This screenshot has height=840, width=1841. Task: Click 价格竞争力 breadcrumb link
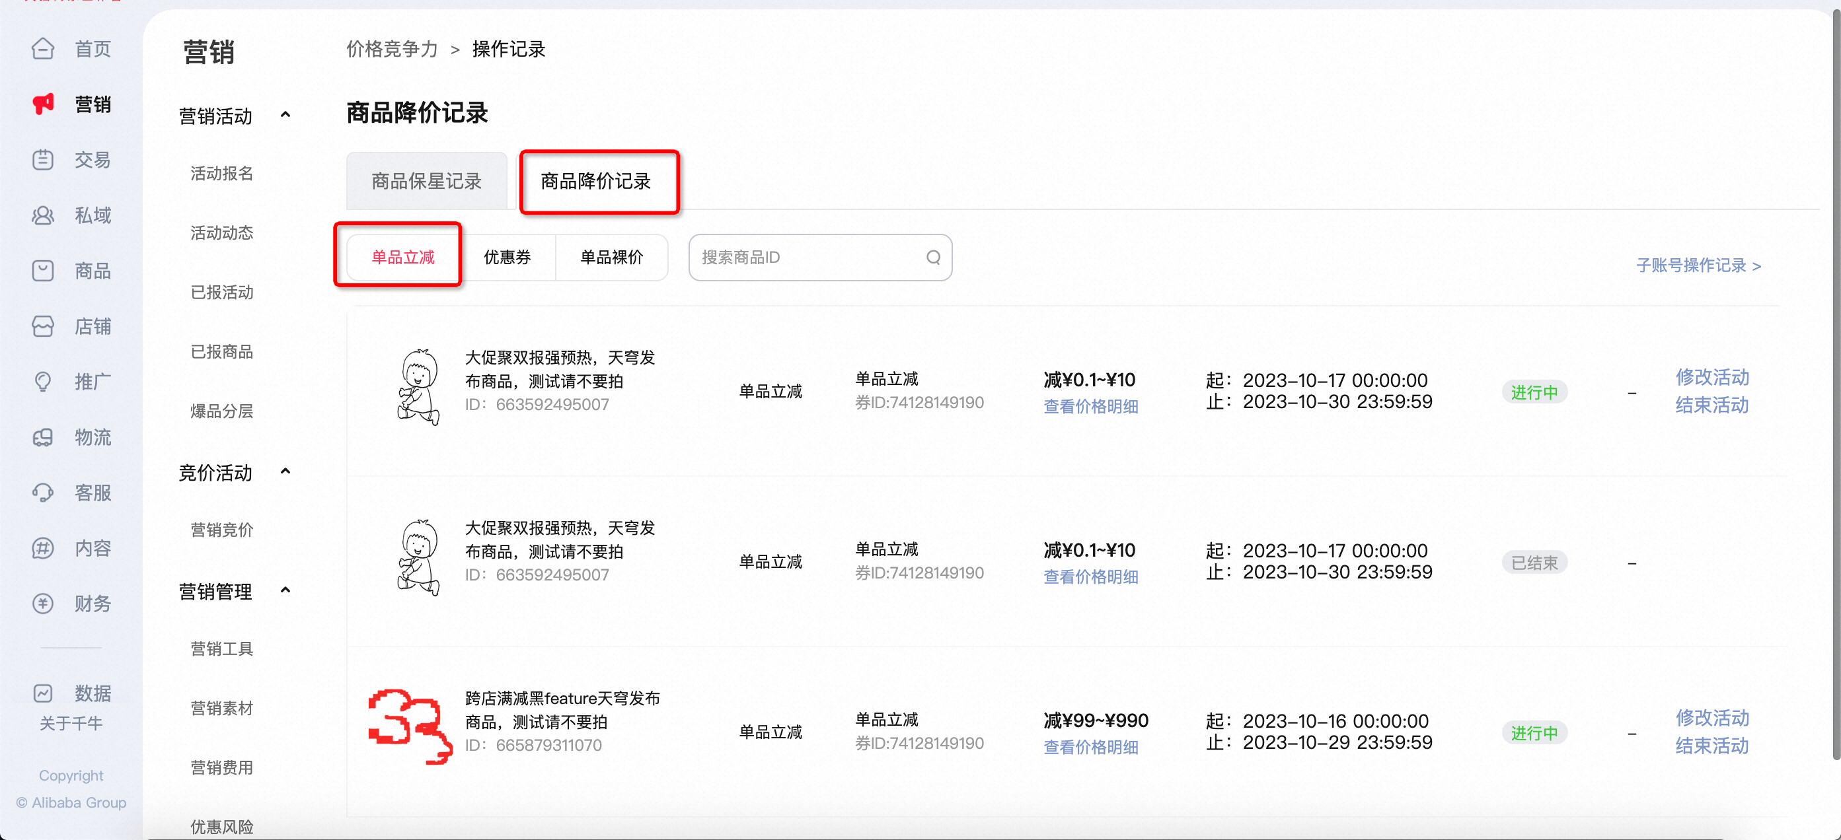pyautogui.click(x=392, y=49)
